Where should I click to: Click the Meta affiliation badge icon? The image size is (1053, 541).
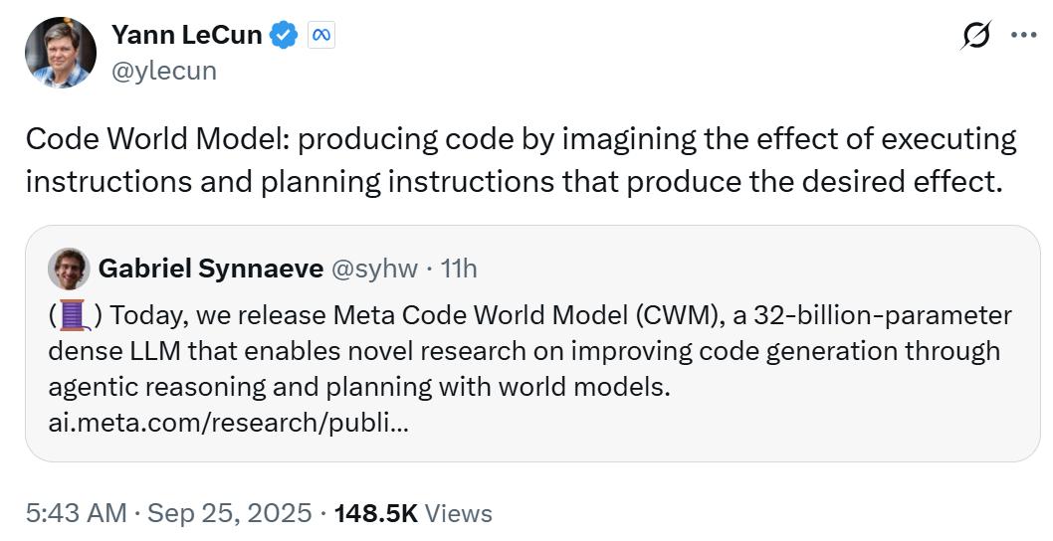[320, 36]
